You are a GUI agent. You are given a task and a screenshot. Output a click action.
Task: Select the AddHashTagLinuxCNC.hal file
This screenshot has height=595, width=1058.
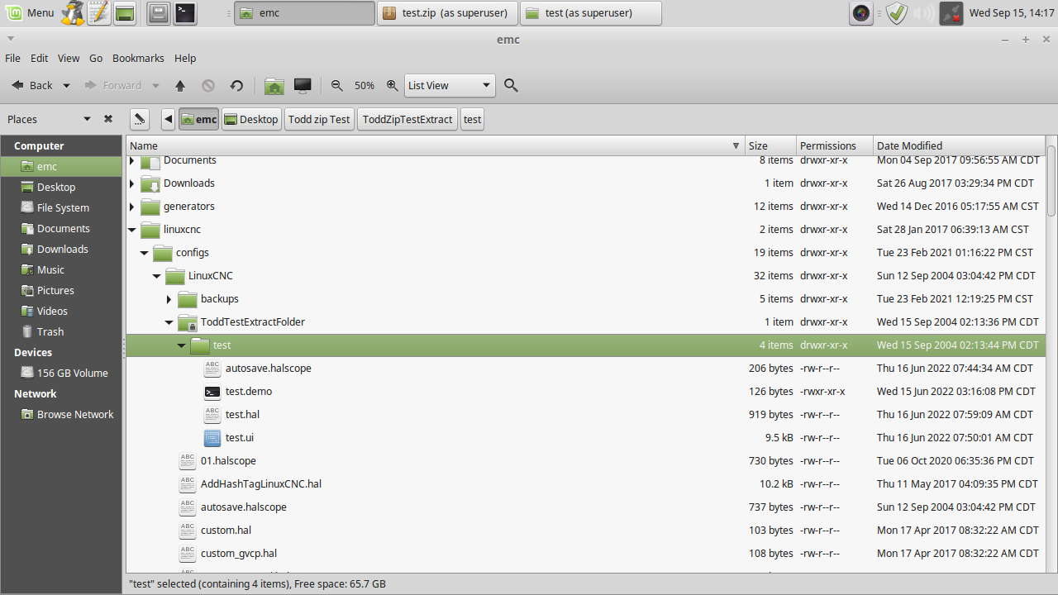point(585,484)
